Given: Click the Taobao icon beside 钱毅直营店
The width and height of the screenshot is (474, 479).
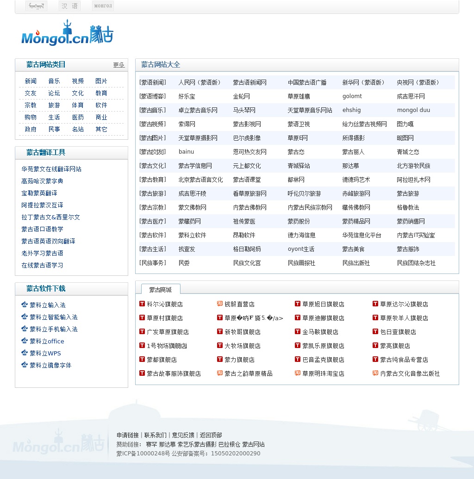Looking at the screenshot, I should 220,304.
